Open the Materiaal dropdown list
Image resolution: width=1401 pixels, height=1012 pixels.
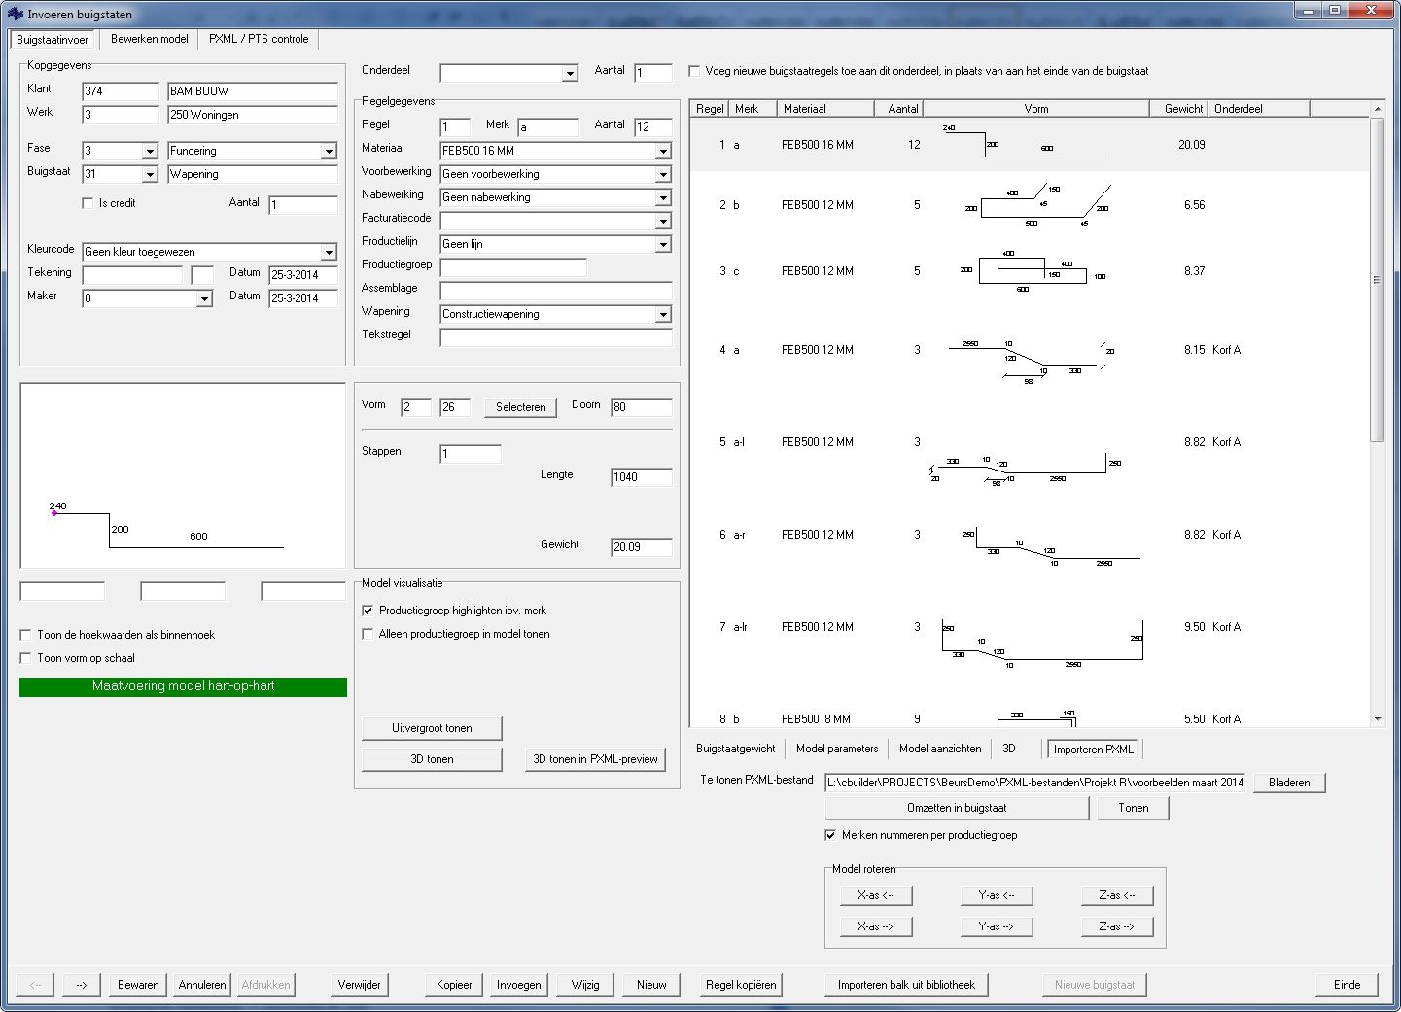pos(663,151)
